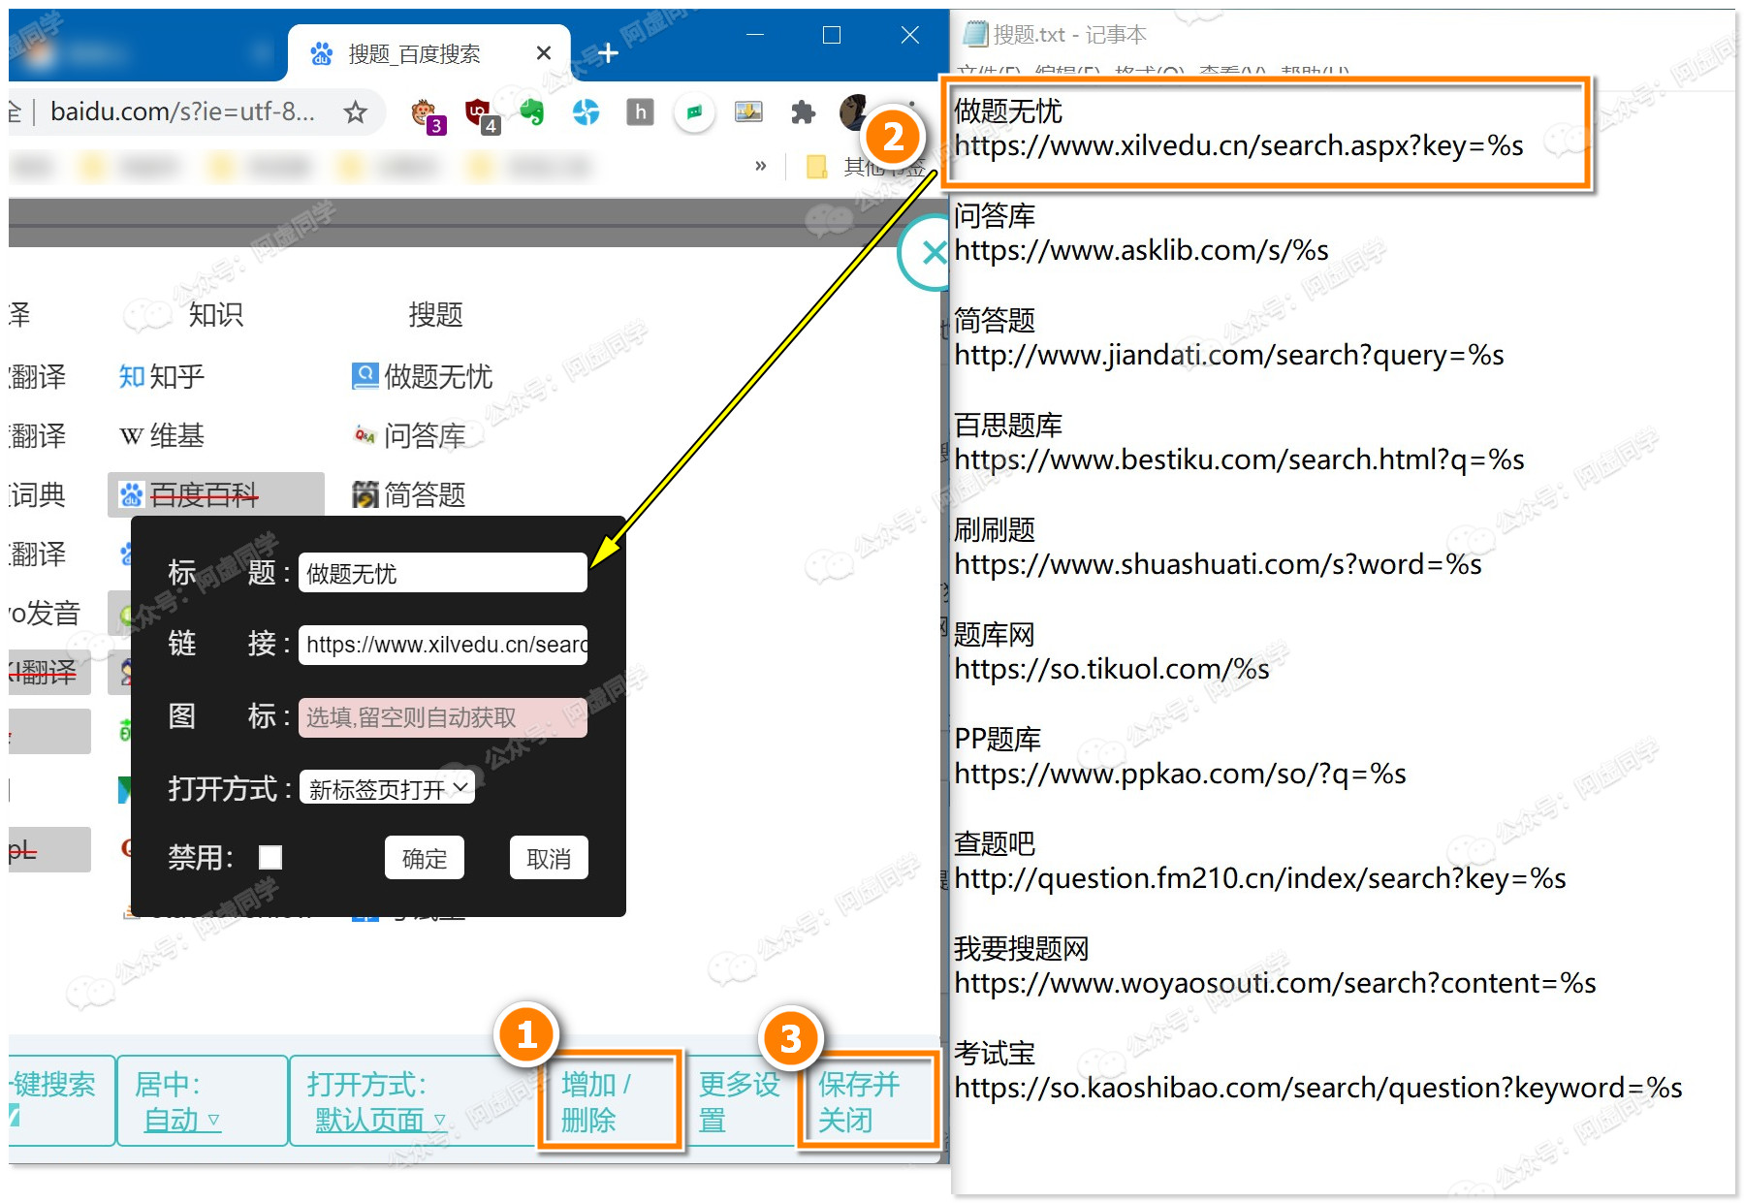Screen dimensions: 1744x1203
Task: Click the 做题无忧 magnifier icon
Action: click(365, 376)
